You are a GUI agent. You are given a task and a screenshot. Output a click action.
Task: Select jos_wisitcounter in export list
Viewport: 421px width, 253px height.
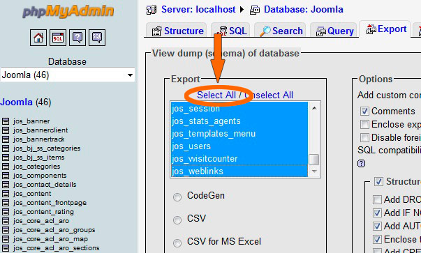click(x=239, y=159)
